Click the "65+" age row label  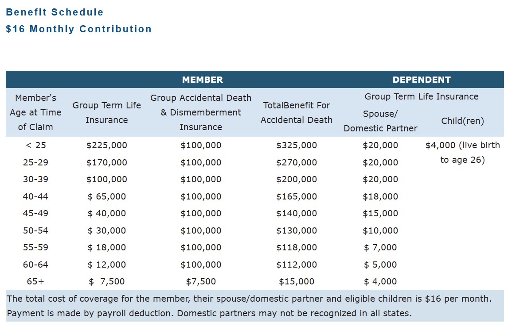(x=35, y=282)
